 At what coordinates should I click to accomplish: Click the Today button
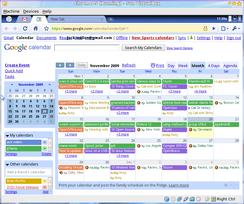(82, 65)
